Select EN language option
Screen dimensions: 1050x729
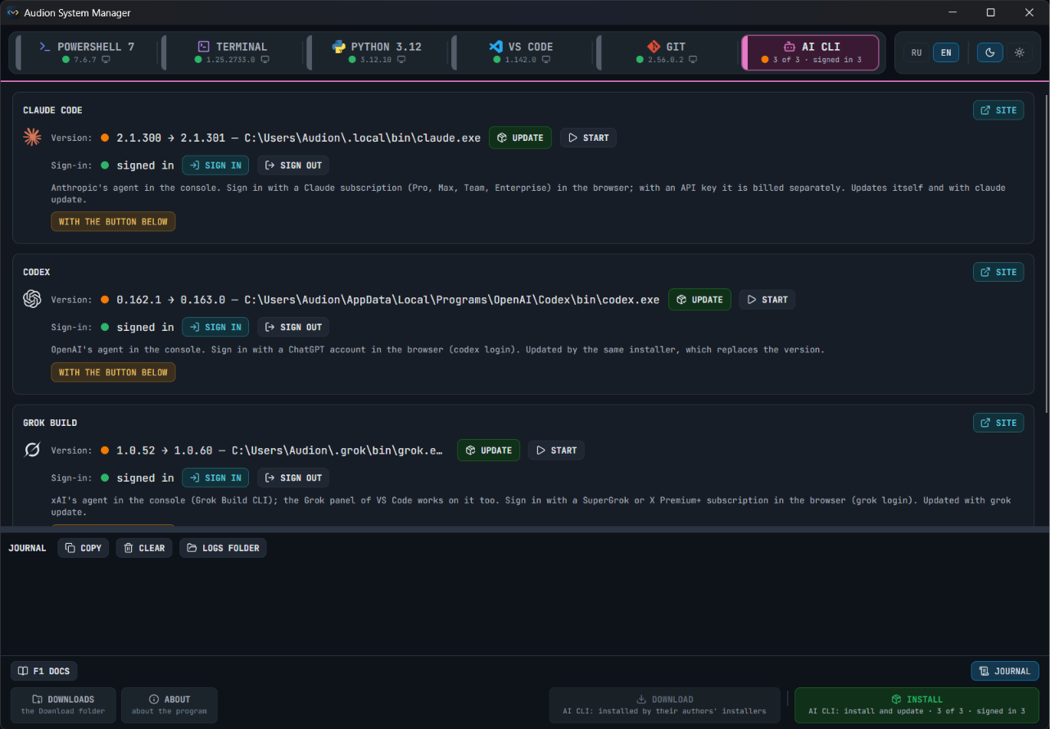click(x=946, y=52)
